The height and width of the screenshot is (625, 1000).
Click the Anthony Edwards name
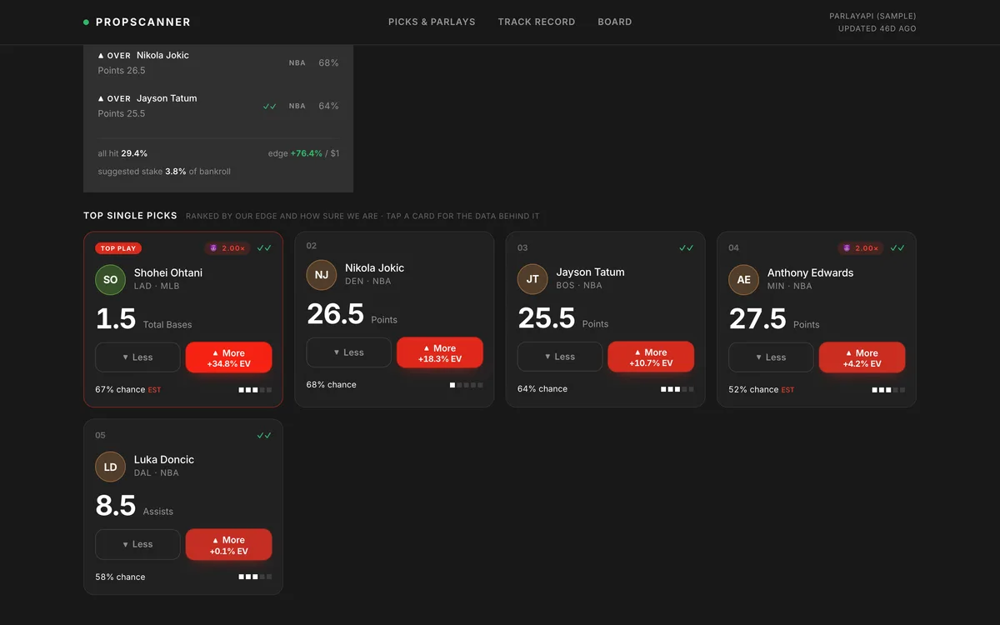810,272
